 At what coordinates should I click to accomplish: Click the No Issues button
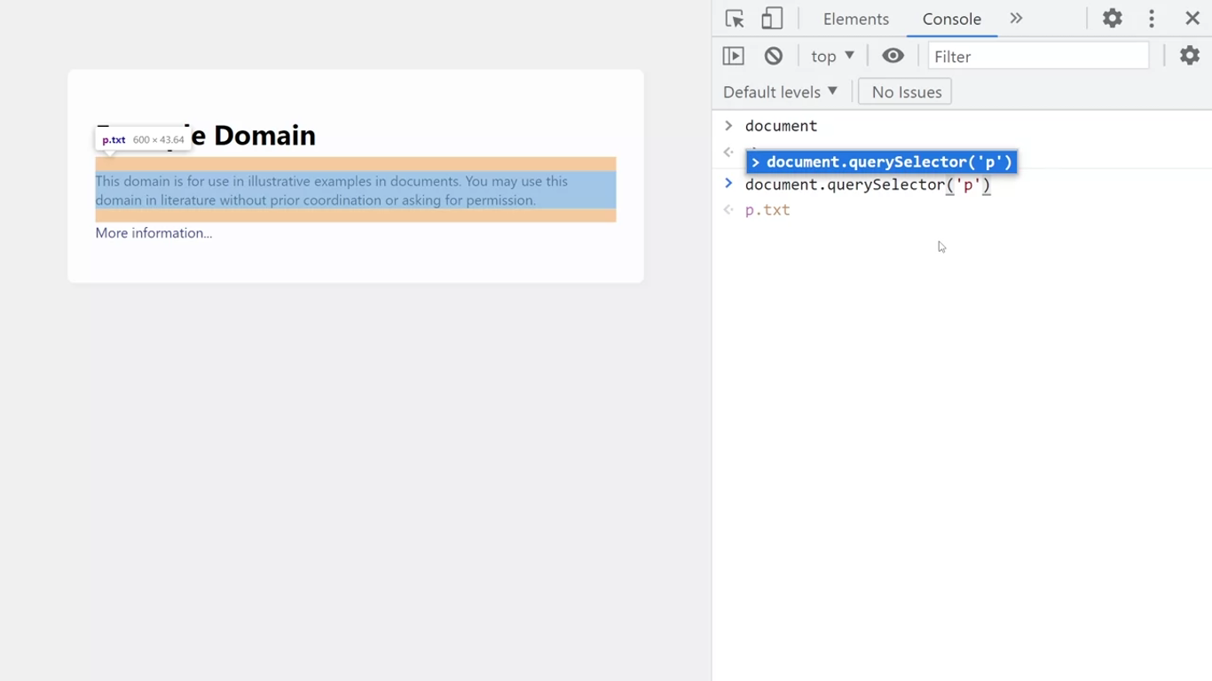(x=905, y=92)
